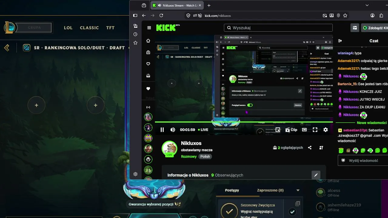This screenshot has height=218, width=388.
Task: Switch to theater mode
Action: click(304, 130)
